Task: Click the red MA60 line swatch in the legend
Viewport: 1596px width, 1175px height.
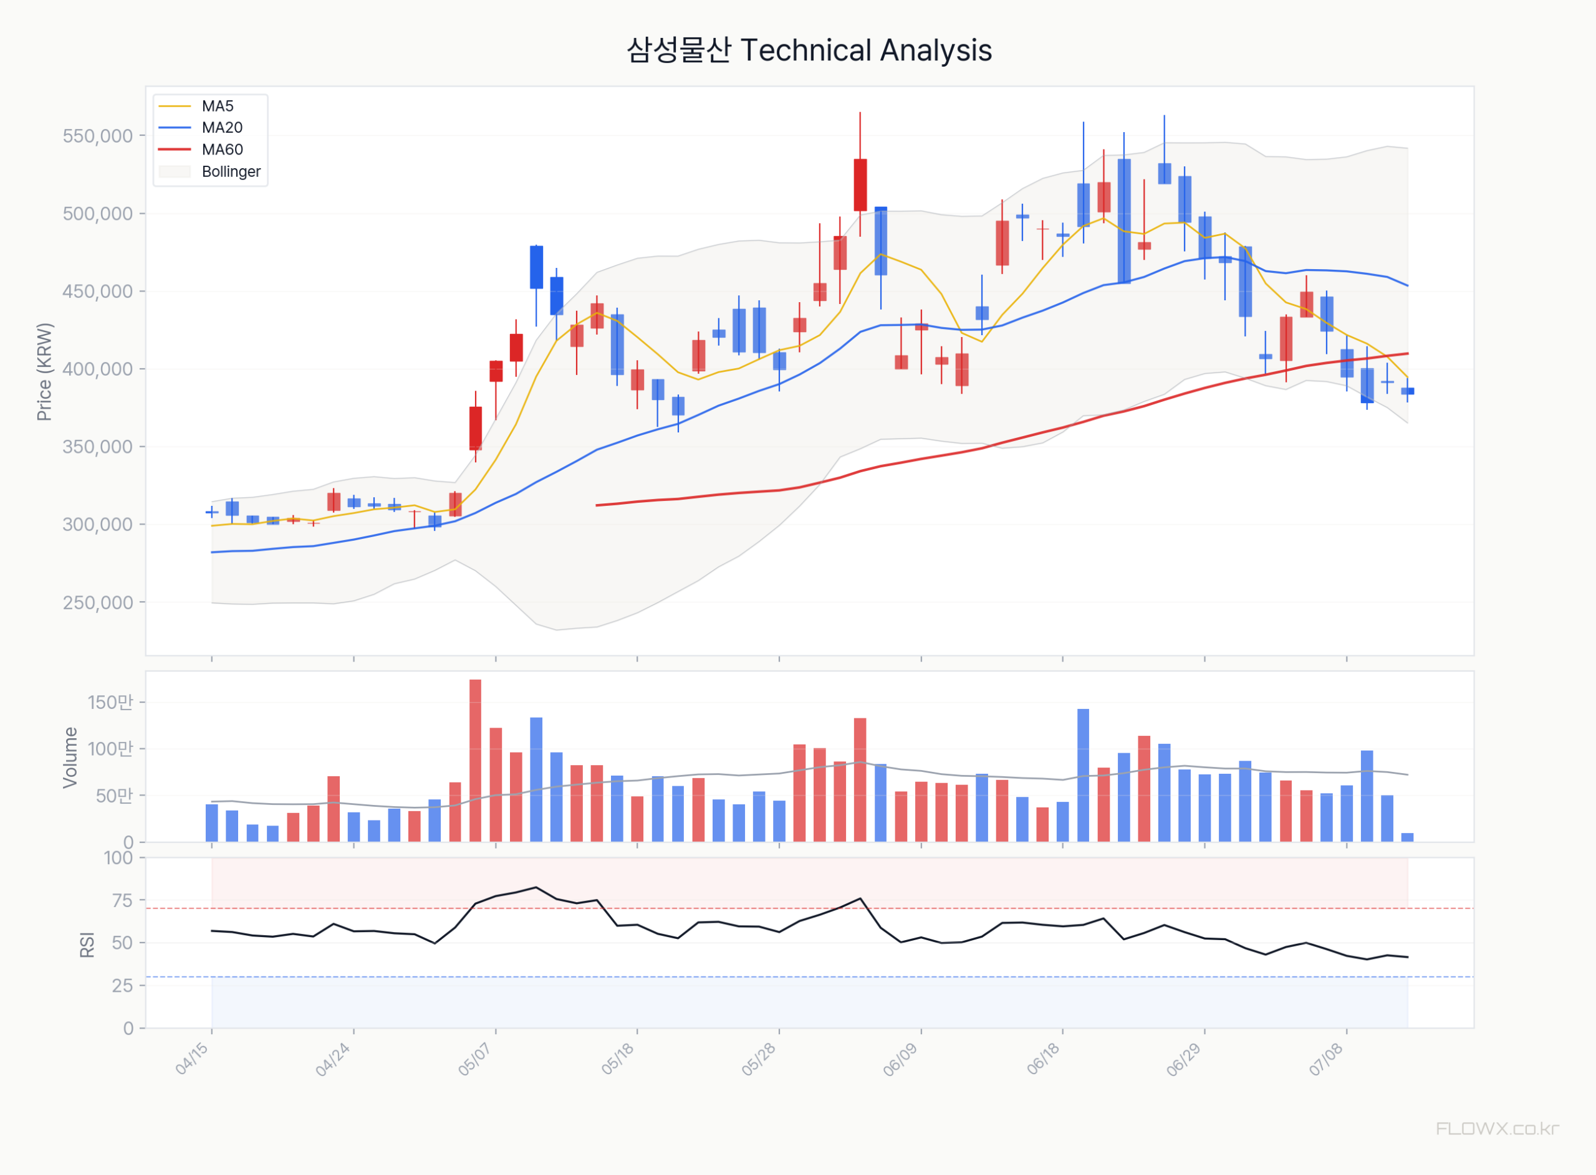Action: 175,150
